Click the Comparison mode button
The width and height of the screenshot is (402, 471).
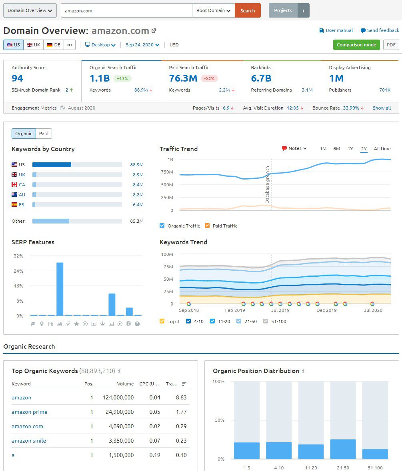[x=356, y=45]
